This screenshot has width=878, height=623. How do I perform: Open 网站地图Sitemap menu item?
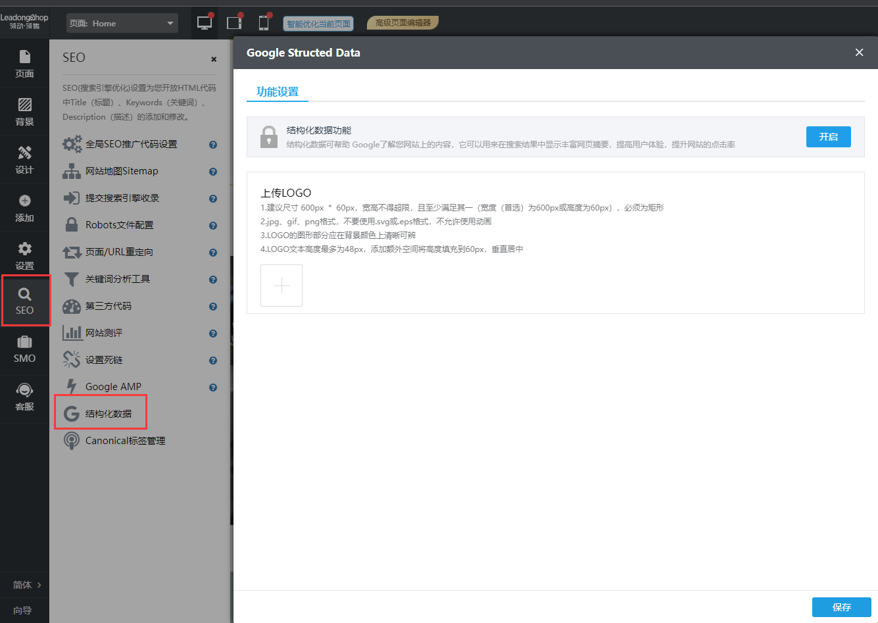click(x=122, y=171)
